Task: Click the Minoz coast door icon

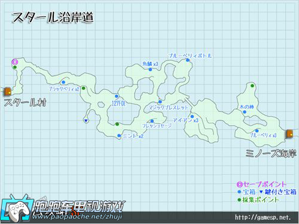Action: pos(290,133)
